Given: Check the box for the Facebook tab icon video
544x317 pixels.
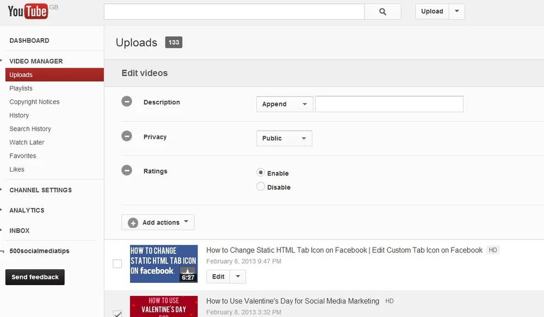Looking at the screenshot, I should [x=117, y=263].
